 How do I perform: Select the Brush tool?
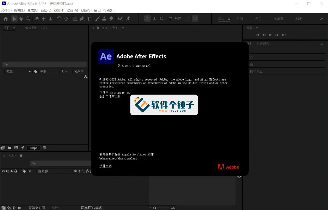97,19
